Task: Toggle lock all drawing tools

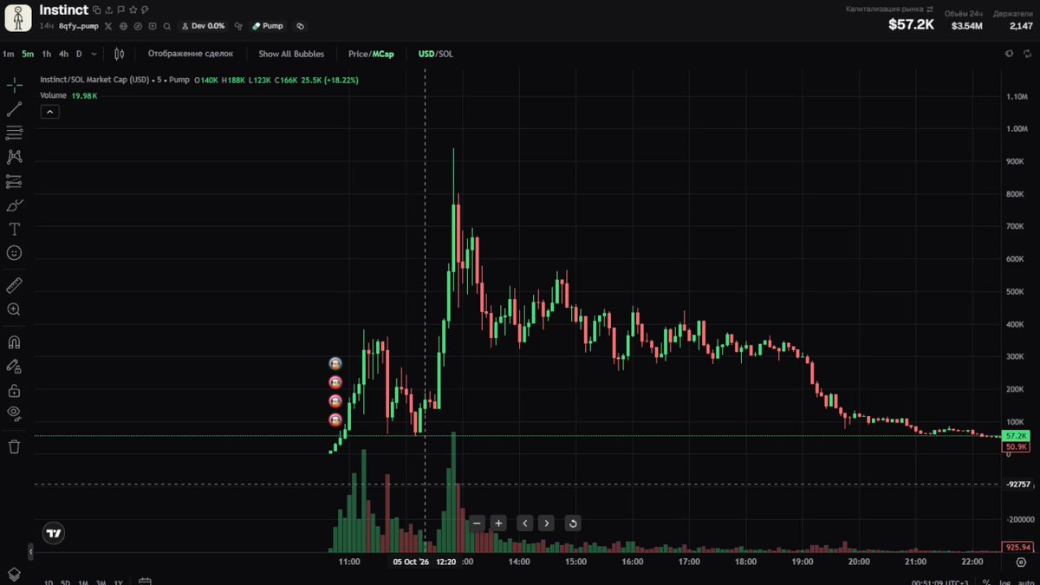Action: click(14, 390)
